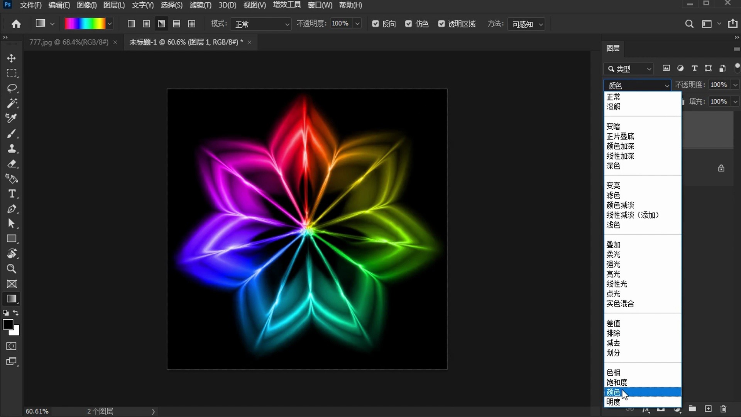Select the Magic Wand tool
The height and width of the screenshot is (417, 741).
point(12,103)
